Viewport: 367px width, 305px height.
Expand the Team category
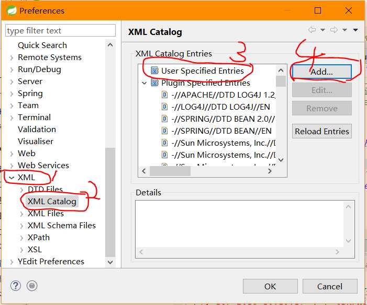click(x=12, y=105)
